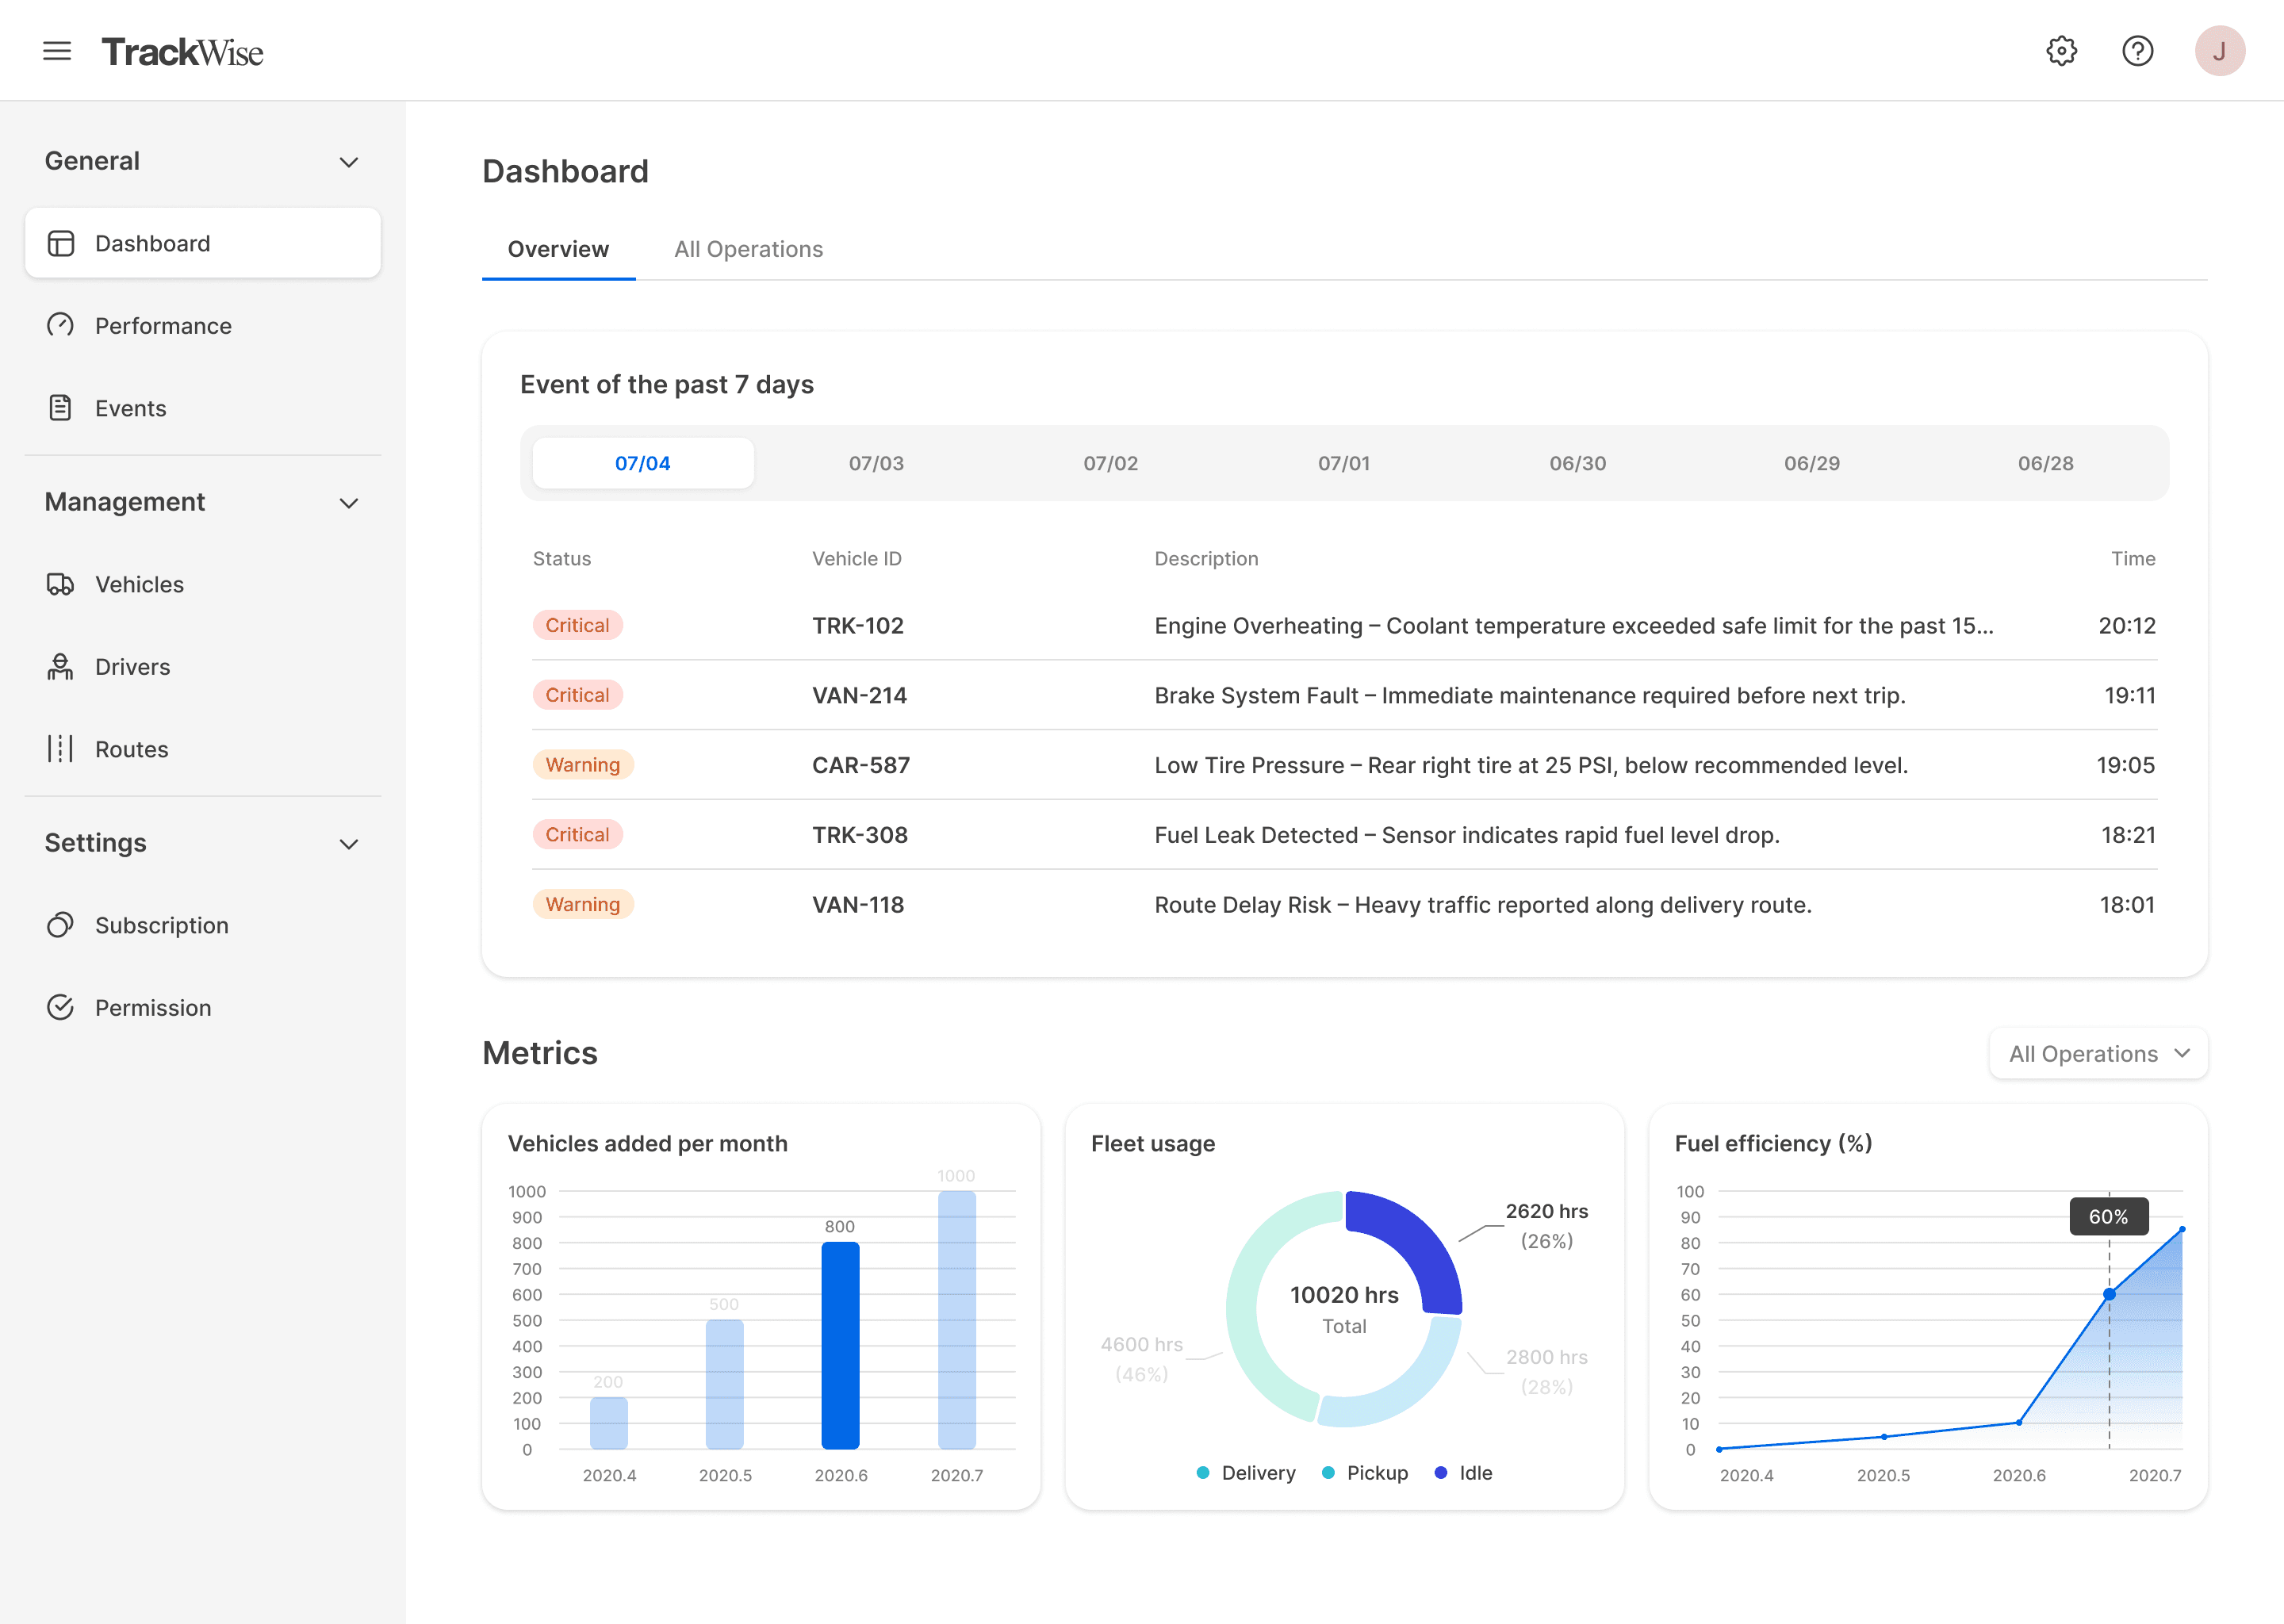Open settings gear in top bar

(x=2061, y=51)
